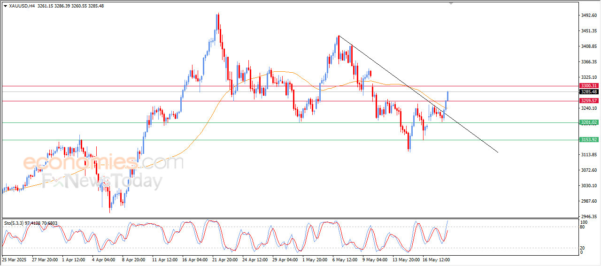
Task: Open the dropdown arrow beside XAUUSD,H4
Action: (5, 6)
